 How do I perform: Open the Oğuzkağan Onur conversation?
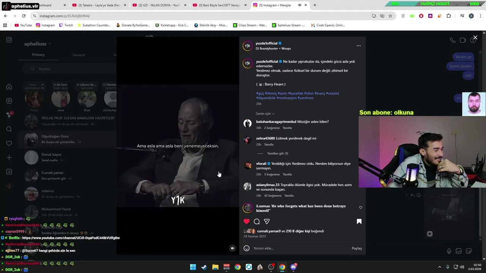[x=67, y=139]
